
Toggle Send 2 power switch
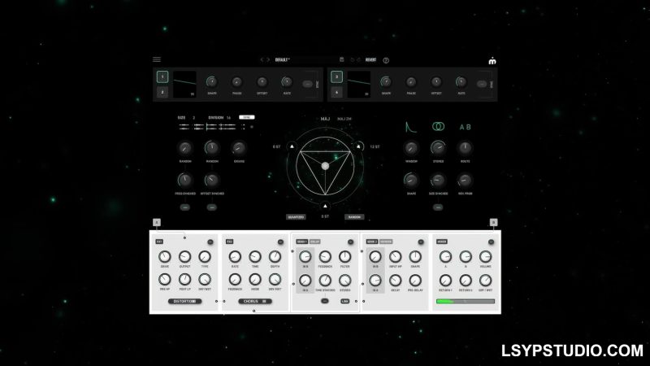[x=421, y=242]
